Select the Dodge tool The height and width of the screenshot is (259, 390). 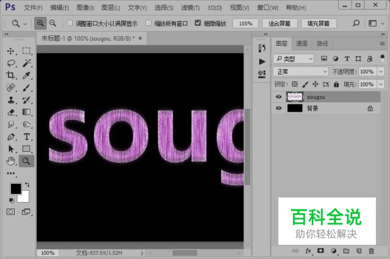point(26,124)
